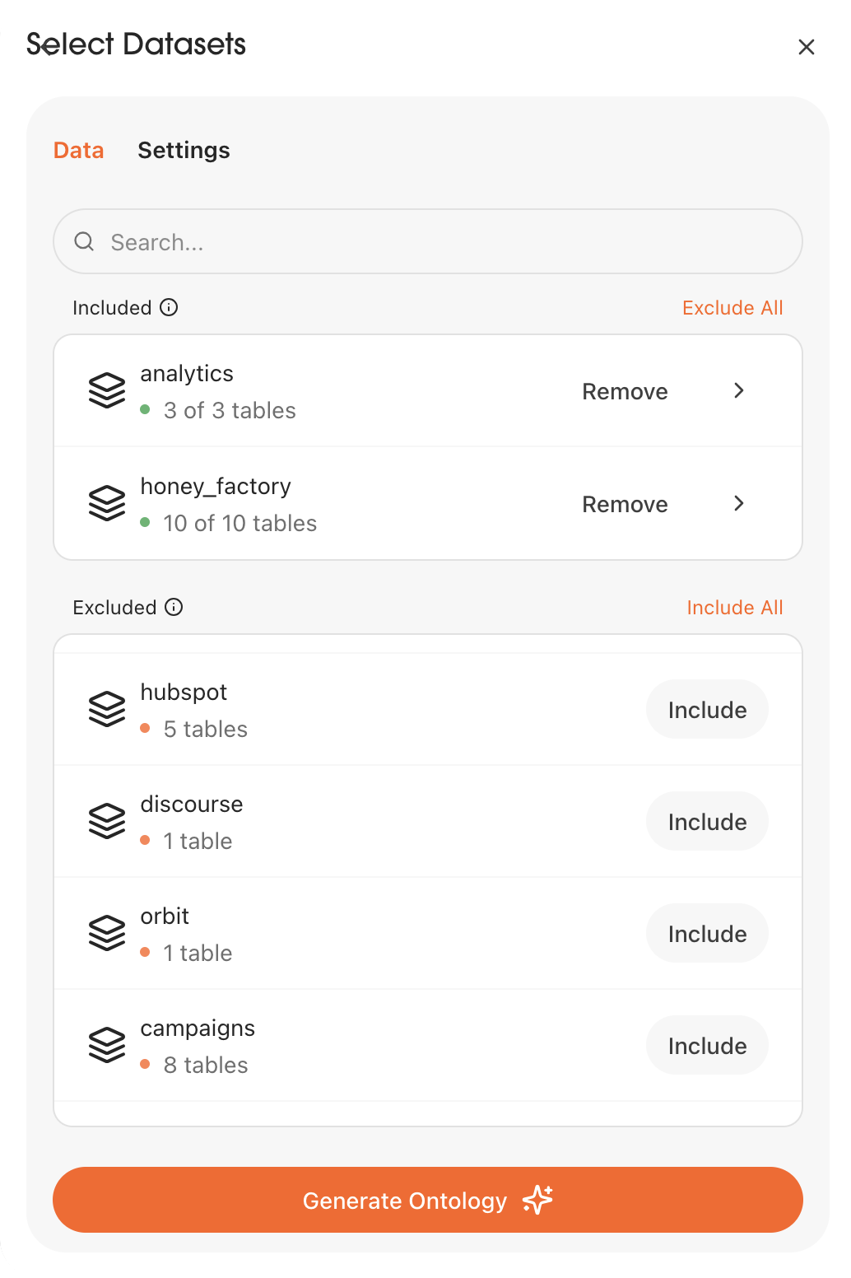
Task: Click the '5 tables' text
Action: (x=205, y=729)
